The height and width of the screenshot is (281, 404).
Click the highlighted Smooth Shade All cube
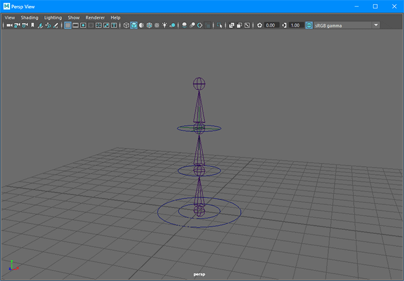(134, 25)
